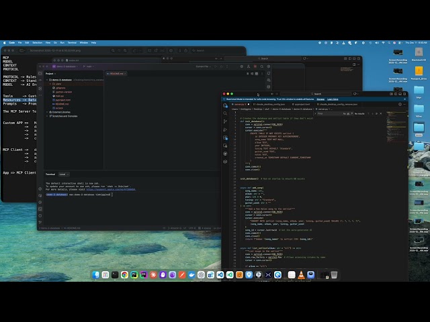Collapse the demo-2-database root node
This screenshot has height=322, width=430.
[48, 80]
